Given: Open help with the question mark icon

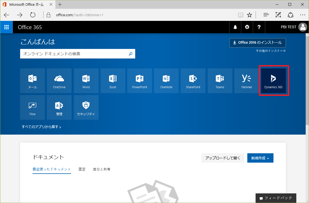Looking at the screenshot, I should [259, 27].
